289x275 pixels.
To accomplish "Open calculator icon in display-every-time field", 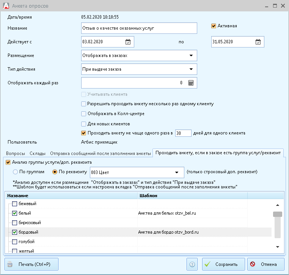I will tap(191, 83).
